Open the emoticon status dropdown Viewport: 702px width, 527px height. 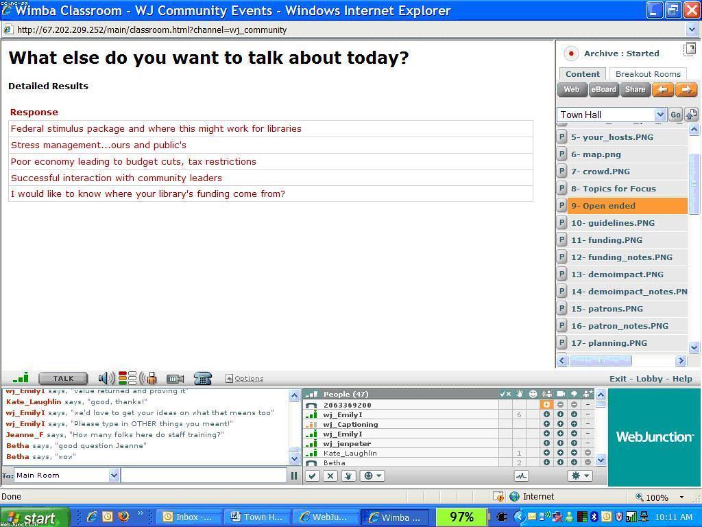[372, 476]
